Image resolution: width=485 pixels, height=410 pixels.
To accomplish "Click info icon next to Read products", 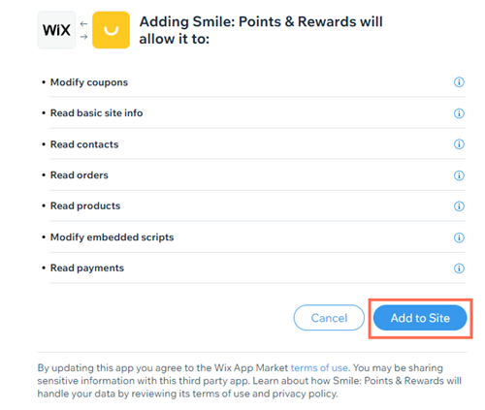I will pos(459,206).
